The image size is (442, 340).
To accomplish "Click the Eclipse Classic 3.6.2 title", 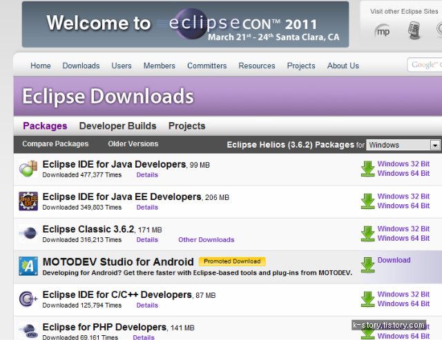I will pos(88,229).
